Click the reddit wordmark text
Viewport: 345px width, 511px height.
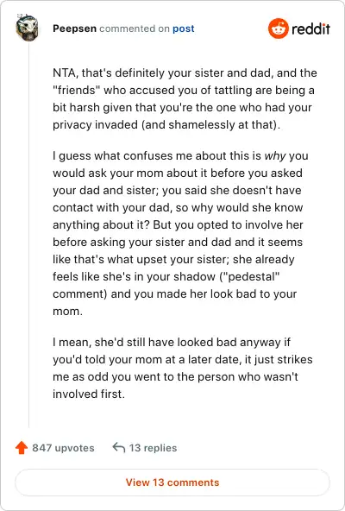pos(310,29)
